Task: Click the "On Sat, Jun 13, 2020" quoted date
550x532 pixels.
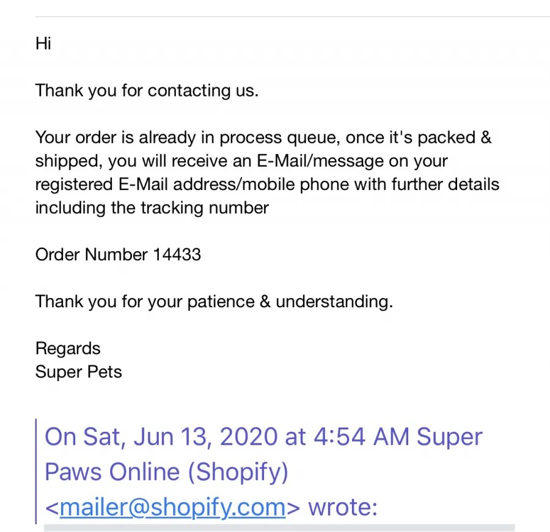Action: coord(161,437)
